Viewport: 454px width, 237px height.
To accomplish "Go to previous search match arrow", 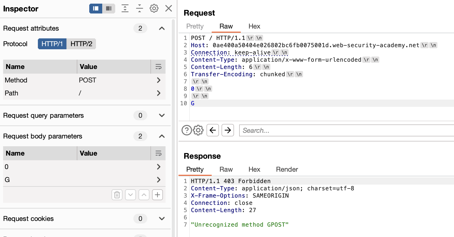I will pyautogui.click(x=213, y=130).
